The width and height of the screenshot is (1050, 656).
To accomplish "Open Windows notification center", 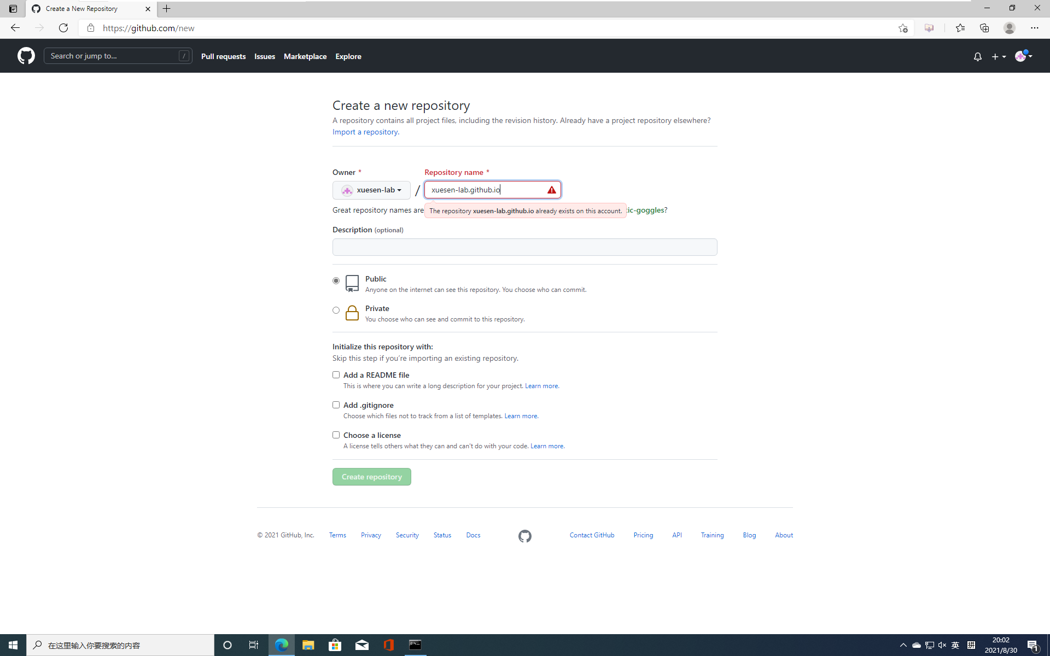I will pos(1033,645).
